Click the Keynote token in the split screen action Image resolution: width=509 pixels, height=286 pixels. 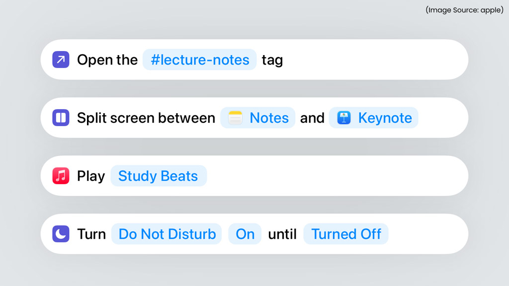[373, 118]
